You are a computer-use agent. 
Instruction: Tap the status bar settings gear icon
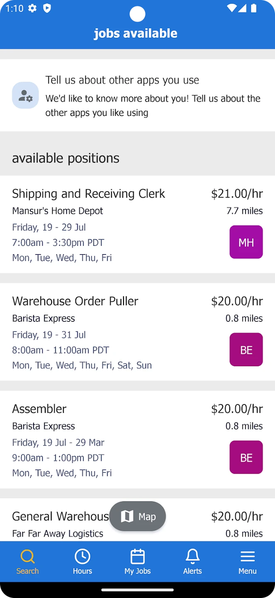point(32,9)
